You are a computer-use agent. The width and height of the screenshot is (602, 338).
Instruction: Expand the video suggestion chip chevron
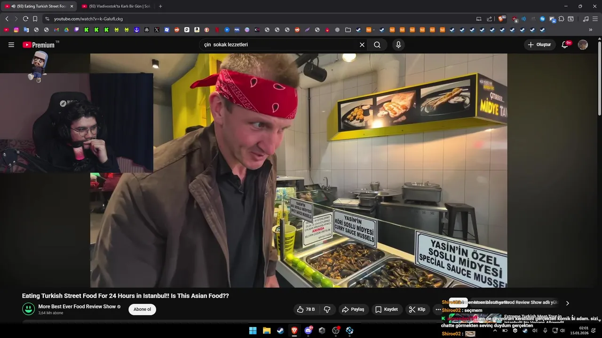[x=567, y=303]
